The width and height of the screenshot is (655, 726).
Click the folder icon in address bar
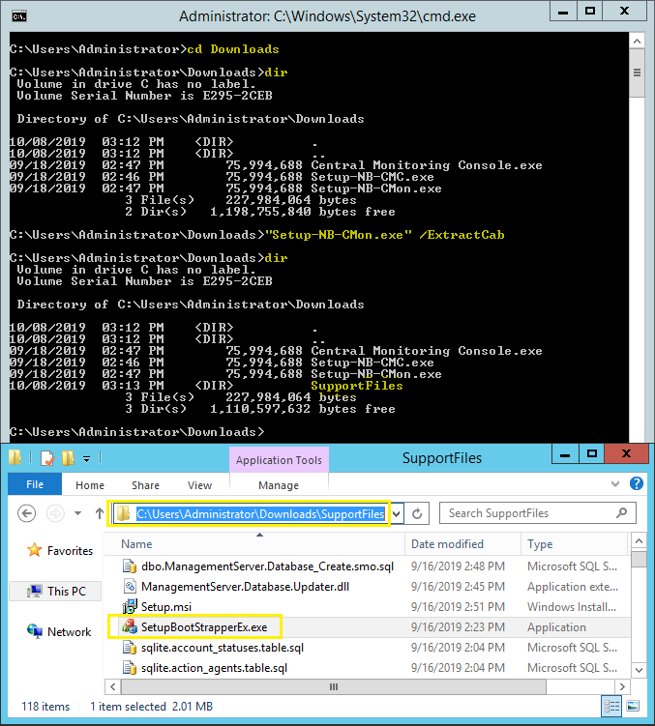(x=123, y=513)
